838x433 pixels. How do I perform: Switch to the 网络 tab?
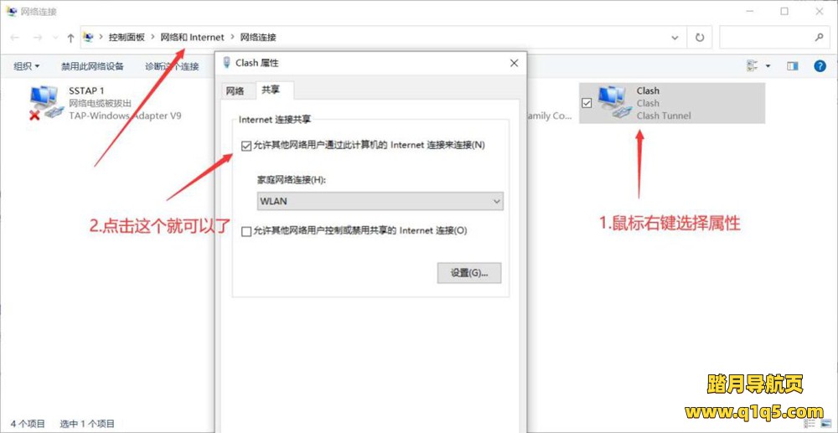235,91
